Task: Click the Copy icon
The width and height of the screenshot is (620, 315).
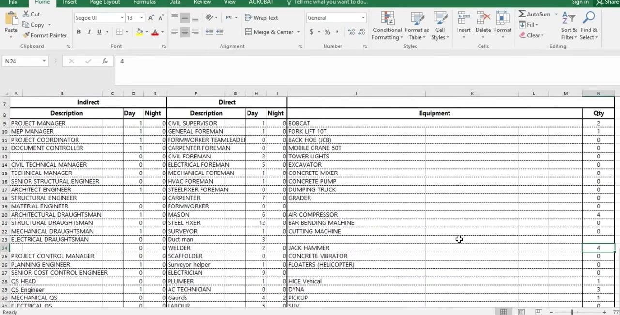Action: click(26, 25)
